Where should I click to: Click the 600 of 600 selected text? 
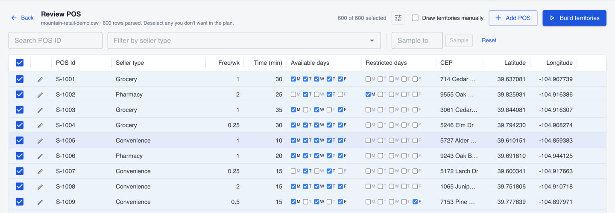(x=362, y=18)
